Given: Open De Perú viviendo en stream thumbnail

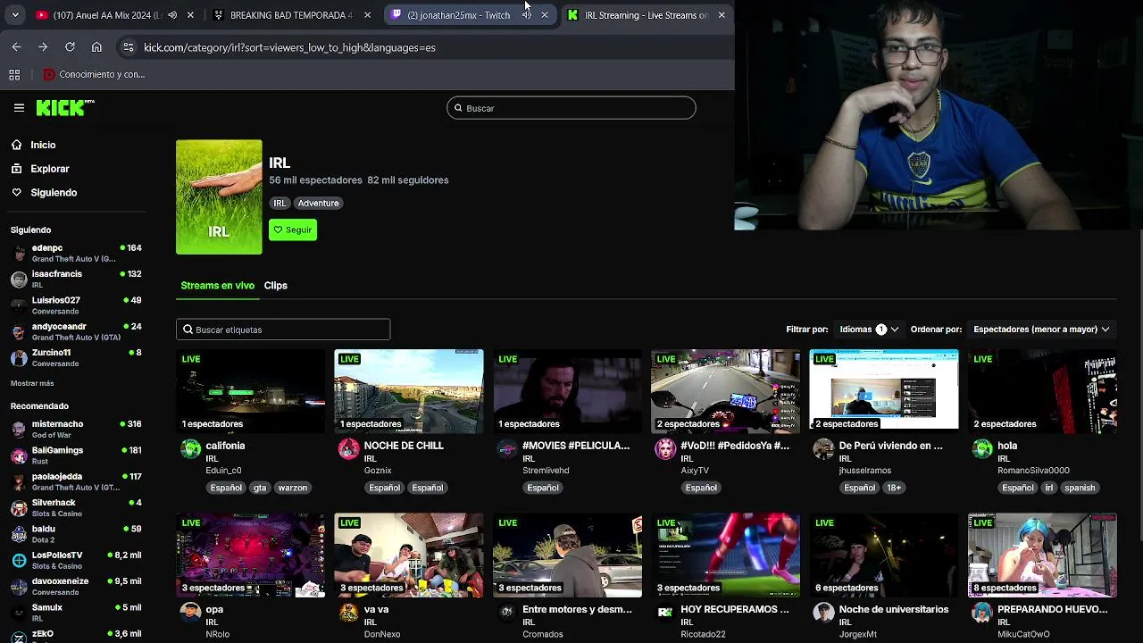Looking at the screenshot, I should [x=884, y=390].
